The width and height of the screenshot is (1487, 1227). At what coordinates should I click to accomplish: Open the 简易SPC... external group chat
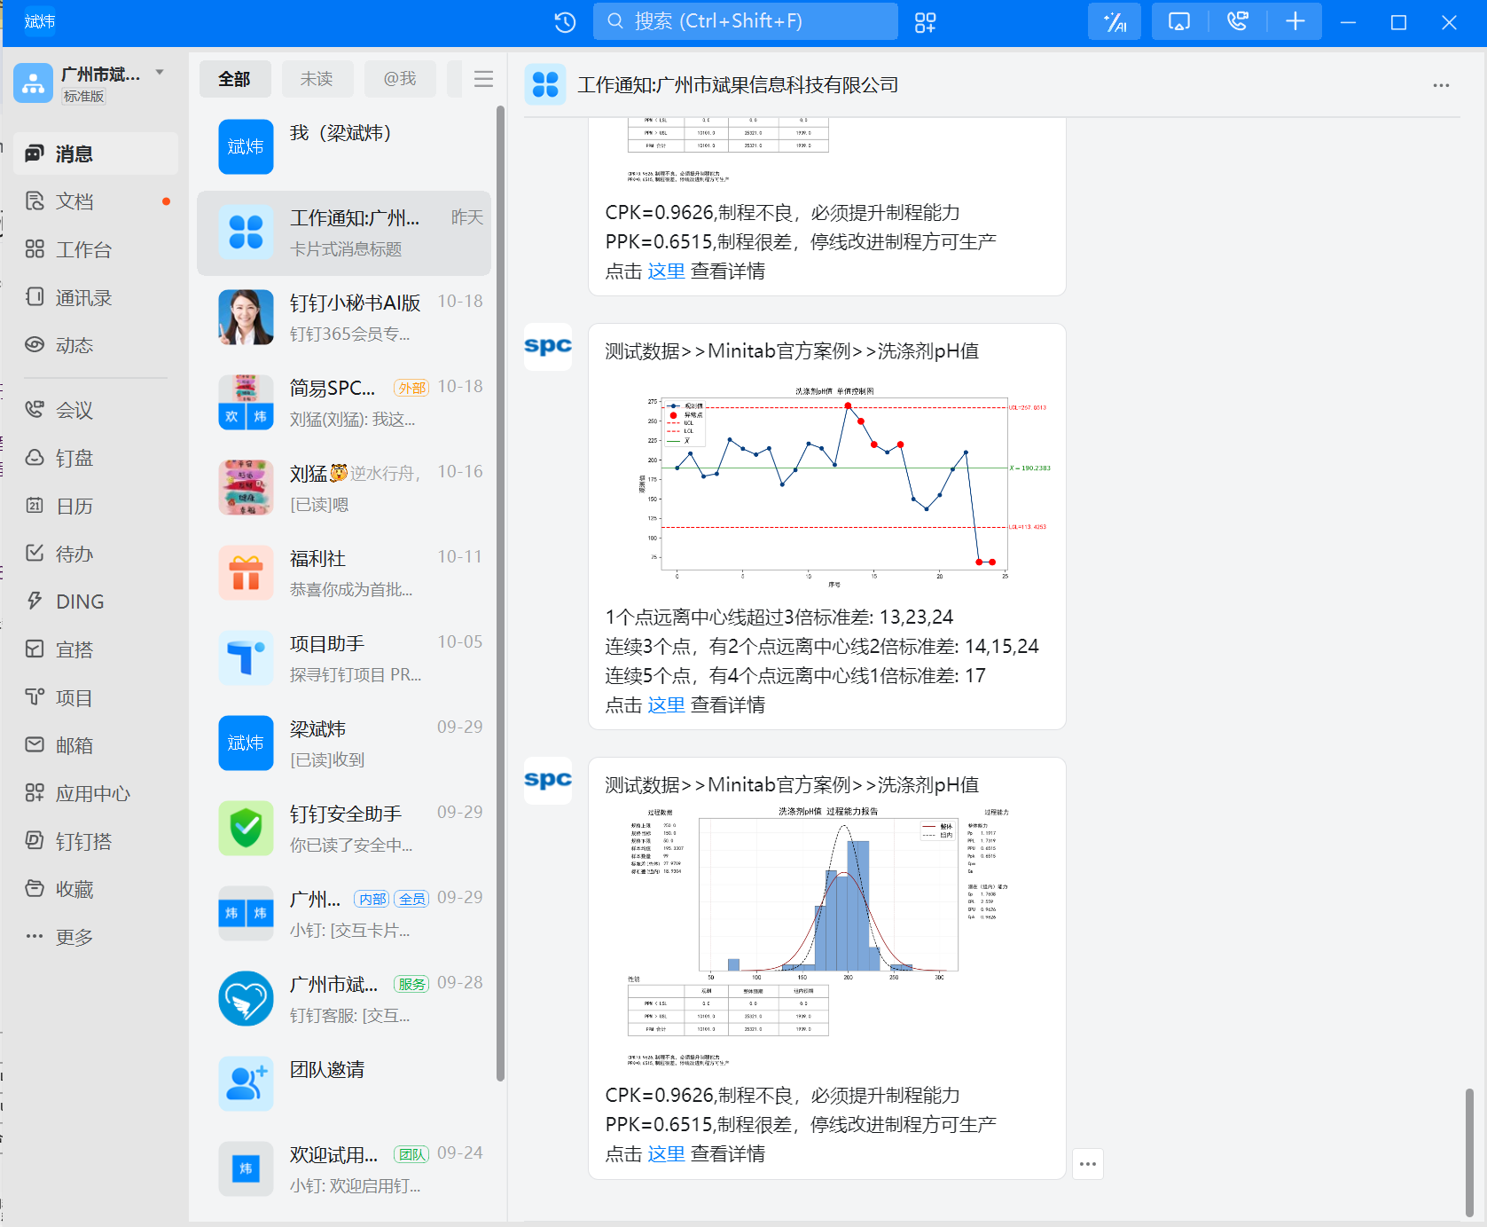click(x=344, y=403)
